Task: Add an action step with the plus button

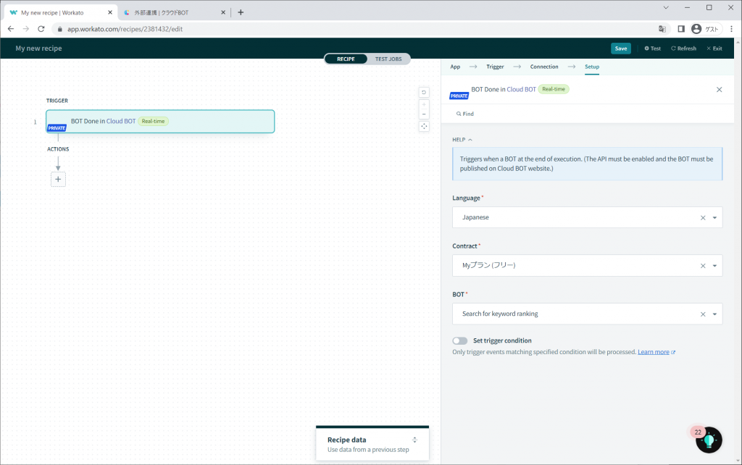Action: [x=58, y=180]
